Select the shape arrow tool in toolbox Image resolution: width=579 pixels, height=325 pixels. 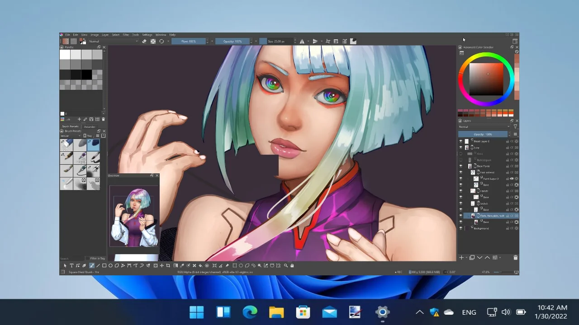coord(66,265)
